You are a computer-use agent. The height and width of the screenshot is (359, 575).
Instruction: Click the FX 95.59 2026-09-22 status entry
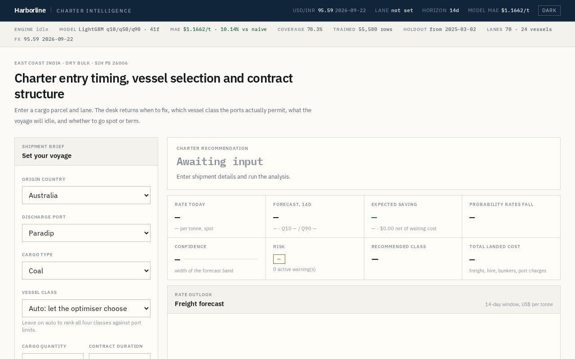point(44,39)
